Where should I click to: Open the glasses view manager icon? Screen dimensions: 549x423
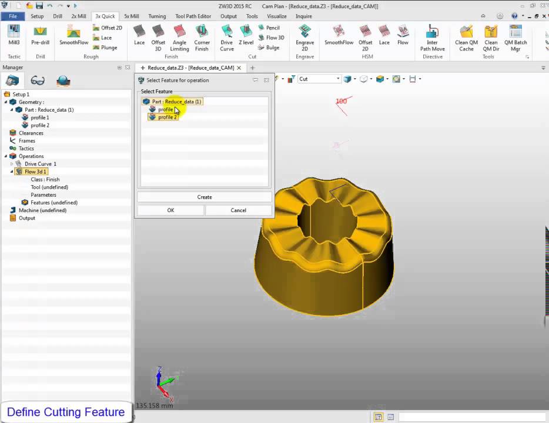(x=38, y=81)
